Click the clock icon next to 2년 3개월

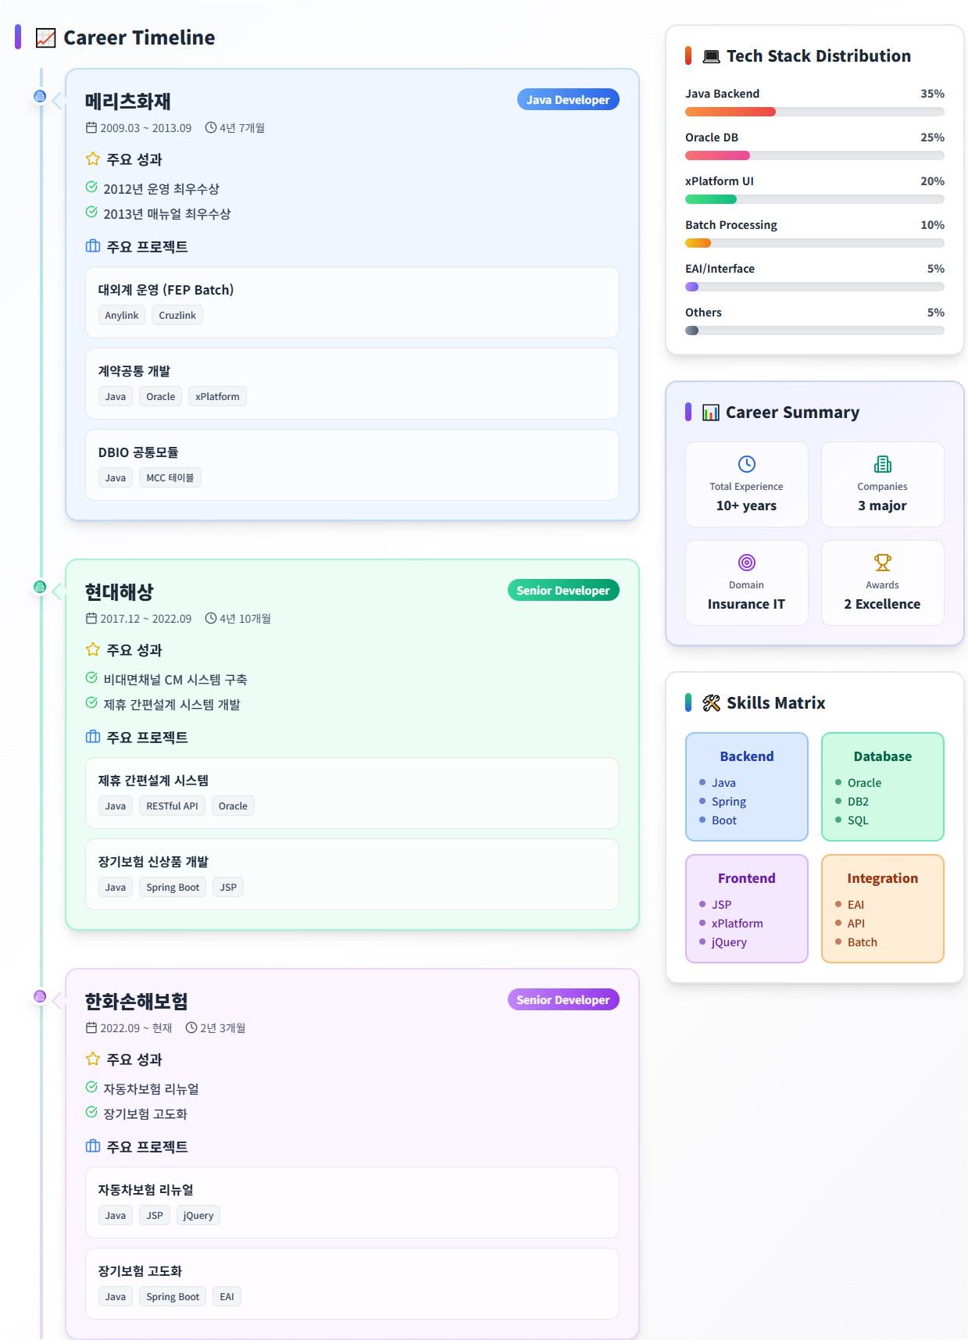191,1027
